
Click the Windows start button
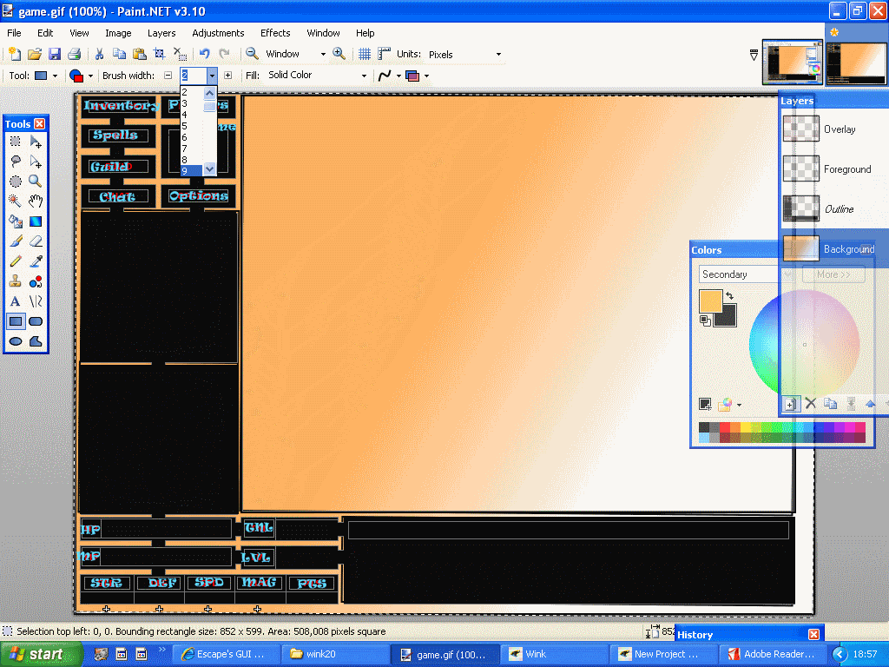pyautogui.click(x=42, y=654)
